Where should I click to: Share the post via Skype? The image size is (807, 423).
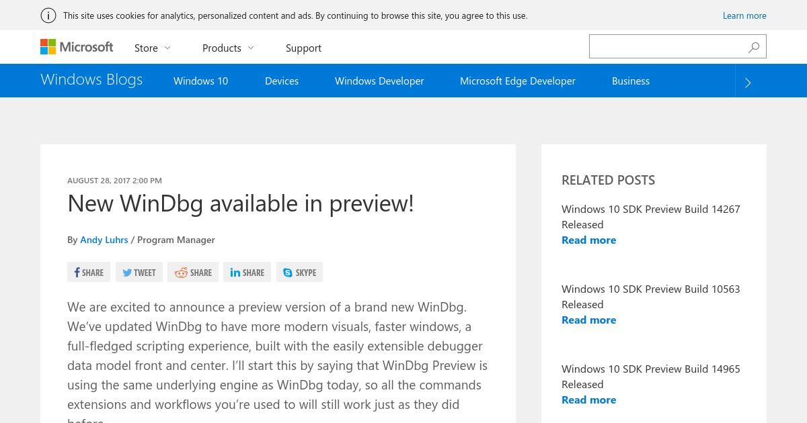pyautogui.click(x=299, y=272)
